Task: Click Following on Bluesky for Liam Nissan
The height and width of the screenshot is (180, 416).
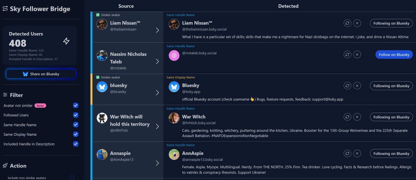Action: [391, 23]
